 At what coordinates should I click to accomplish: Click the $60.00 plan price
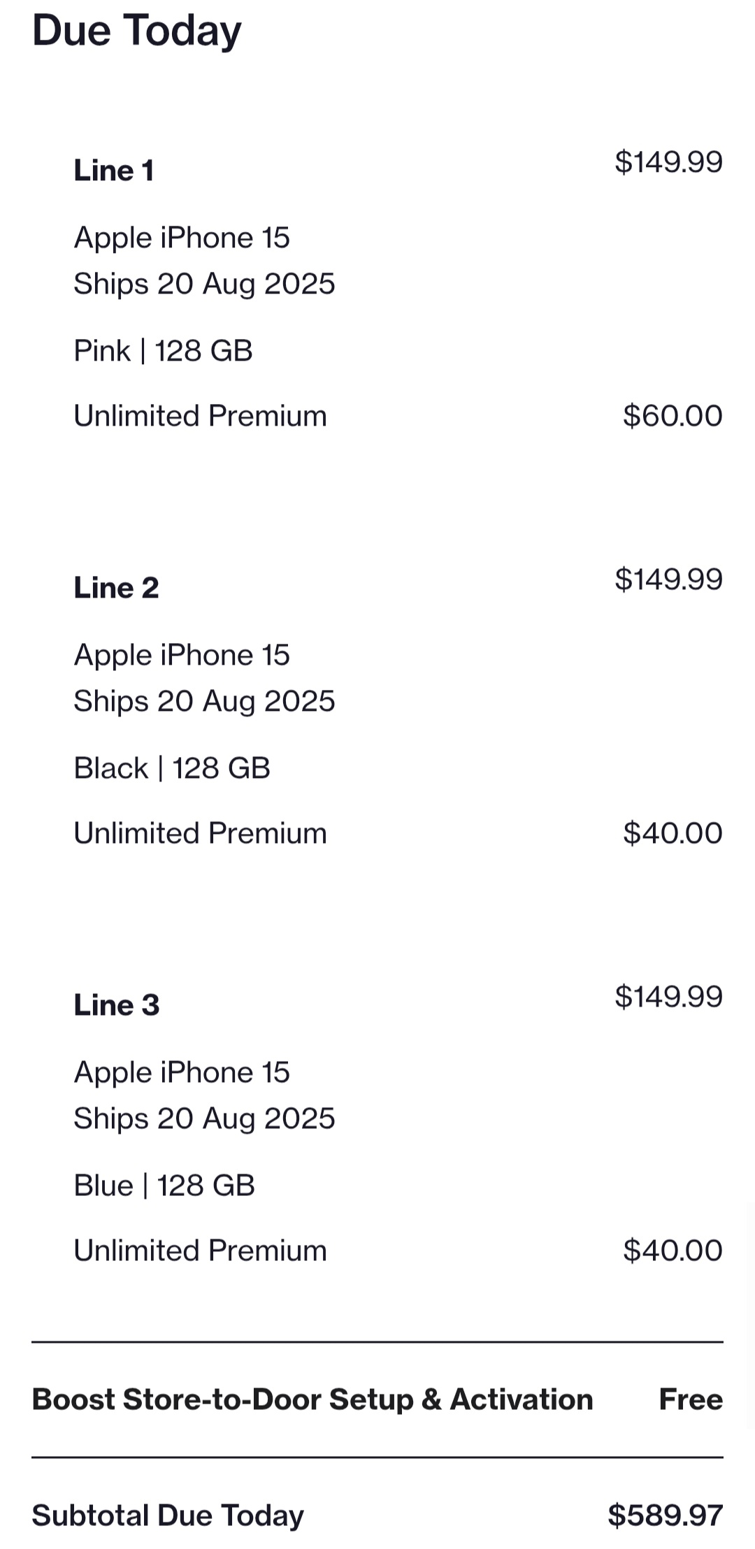[673, 416]
